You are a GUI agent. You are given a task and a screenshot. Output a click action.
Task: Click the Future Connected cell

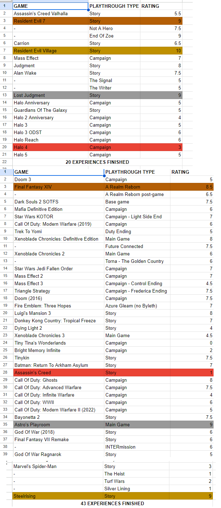[x=137, y=246]
